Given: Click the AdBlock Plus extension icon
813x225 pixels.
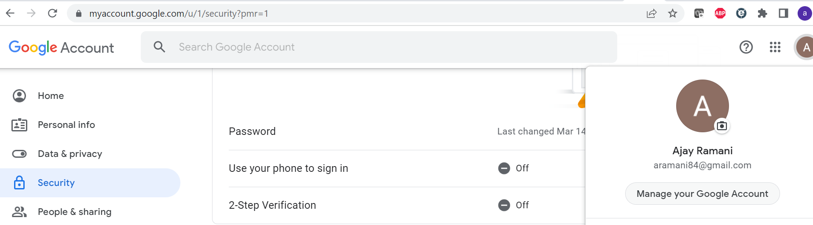Looking at the screenshot, I should click(x=720, y=14).
